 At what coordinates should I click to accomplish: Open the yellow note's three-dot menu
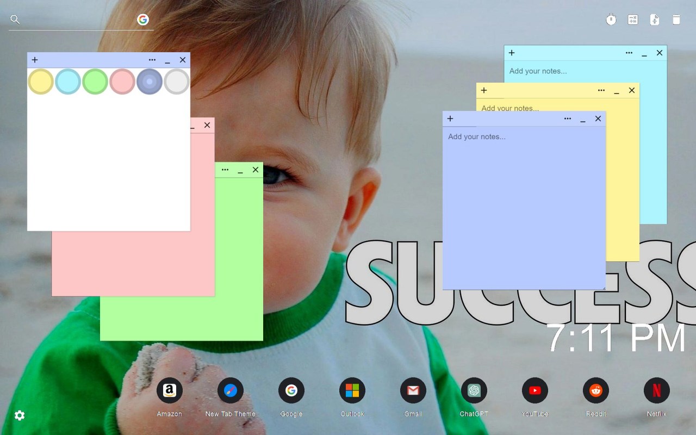click(x=601, y=90)
